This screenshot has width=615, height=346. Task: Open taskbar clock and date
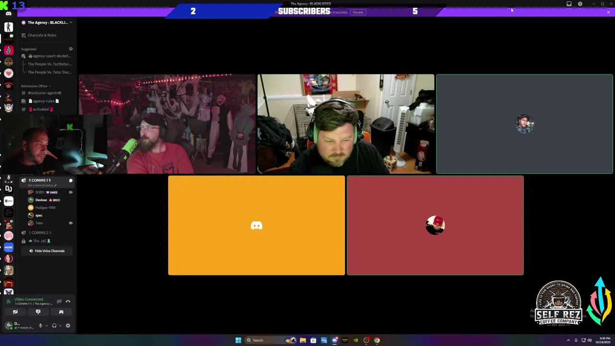pyautogui.click(x=603, y=340)
